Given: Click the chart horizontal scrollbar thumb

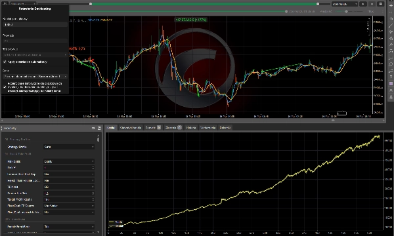Looking at the screenshot, I should (333, 121).
